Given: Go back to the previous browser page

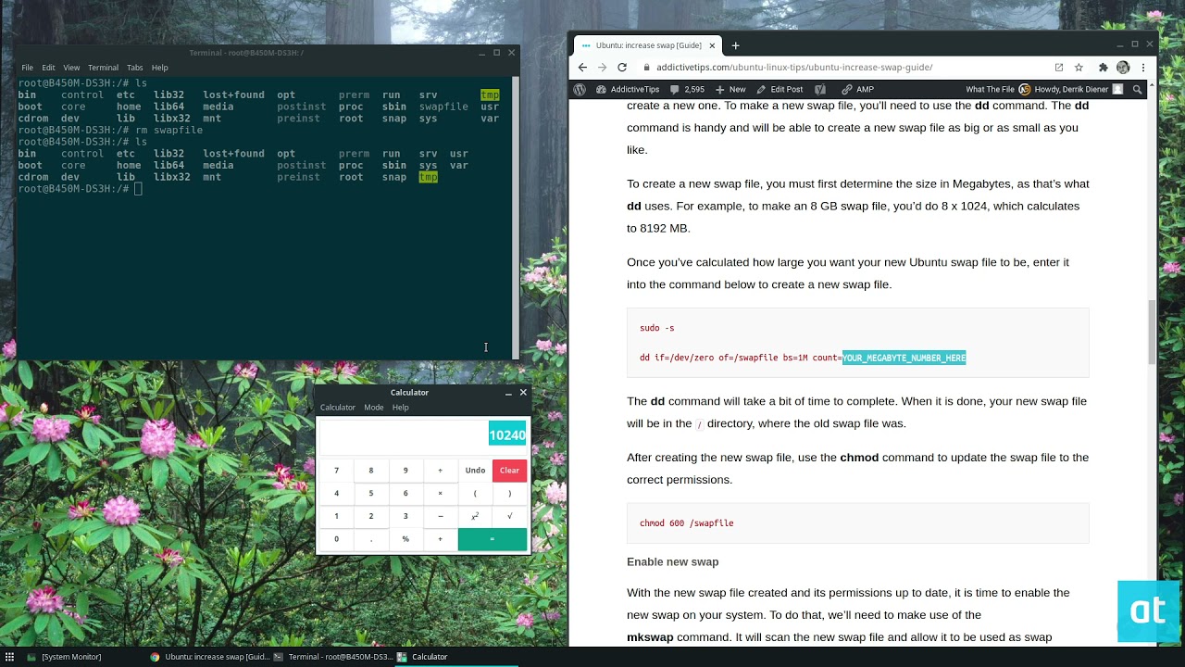Looking at the screenshot, I should [x=582, y=67].
